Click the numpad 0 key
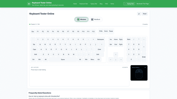Viewport: 177px width, 99px height. (x=131, y=59)
